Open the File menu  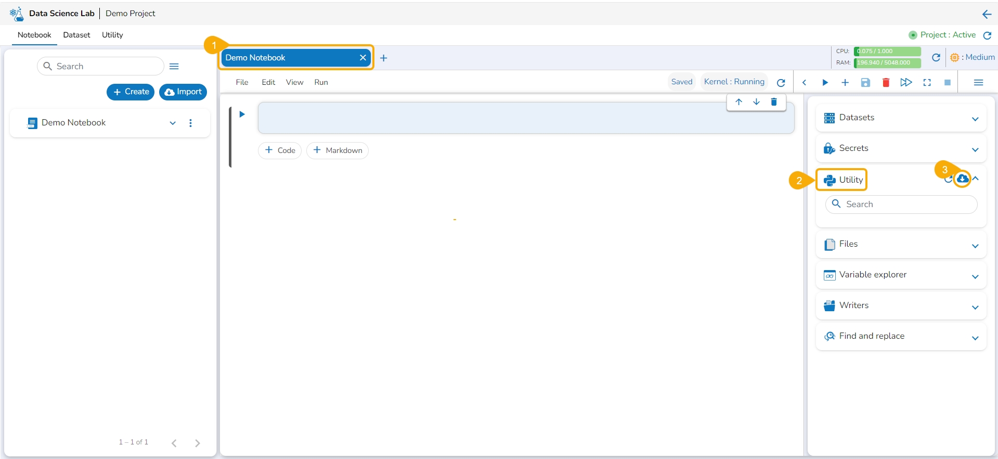(242, 82)
